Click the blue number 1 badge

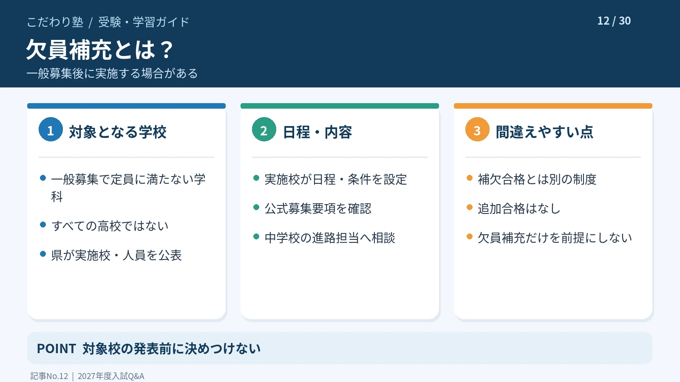click(51, 129)
